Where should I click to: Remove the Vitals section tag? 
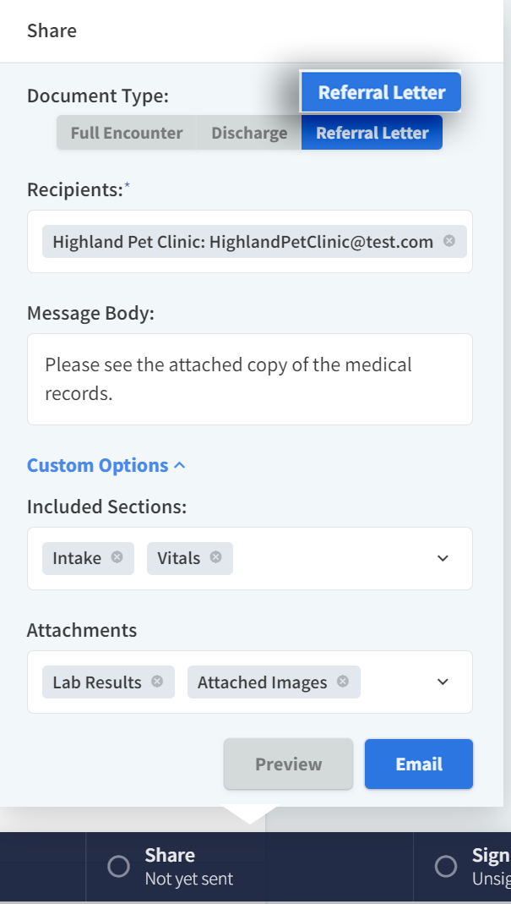(x=216, y=557)
